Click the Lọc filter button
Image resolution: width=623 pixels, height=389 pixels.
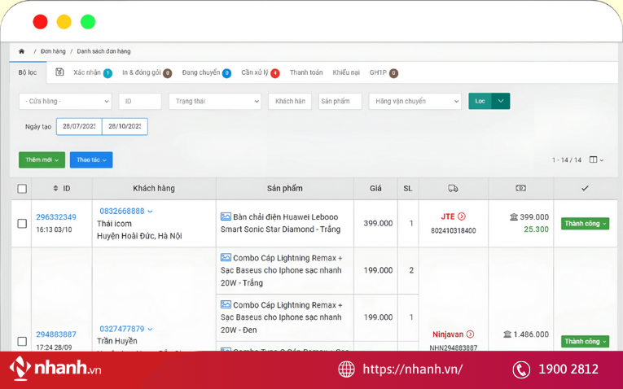click(x=480, y=101)
